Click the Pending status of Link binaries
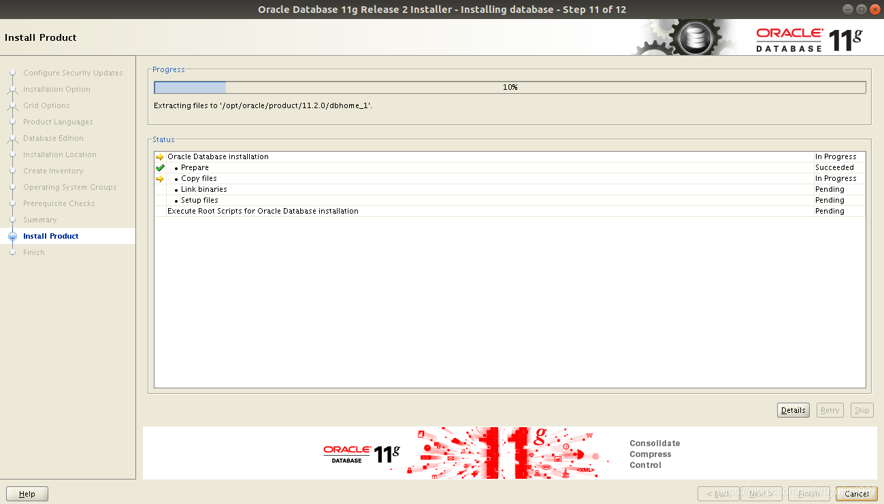 [x=830, y=189]
